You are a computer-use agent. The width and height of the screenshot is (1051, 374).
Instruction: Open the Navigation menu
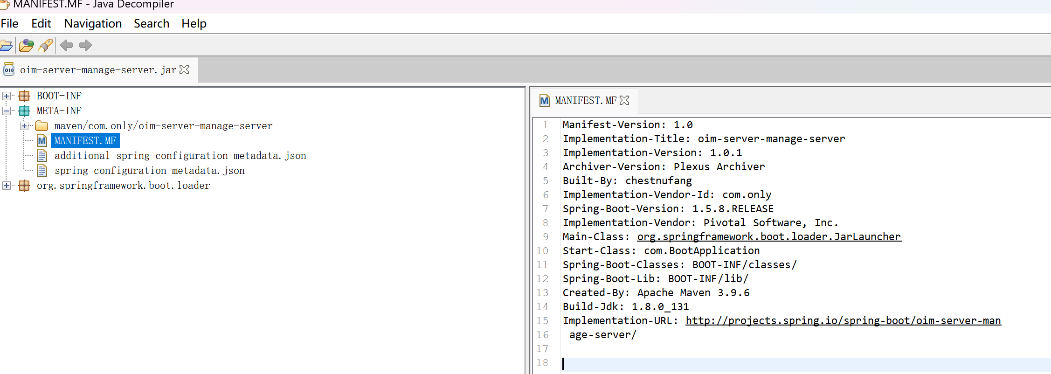[93, 23]
